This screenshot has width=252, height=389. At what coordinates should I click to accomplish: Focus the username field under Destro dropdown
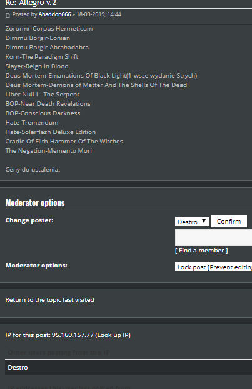pyautogui.click(x=213, y=237)
